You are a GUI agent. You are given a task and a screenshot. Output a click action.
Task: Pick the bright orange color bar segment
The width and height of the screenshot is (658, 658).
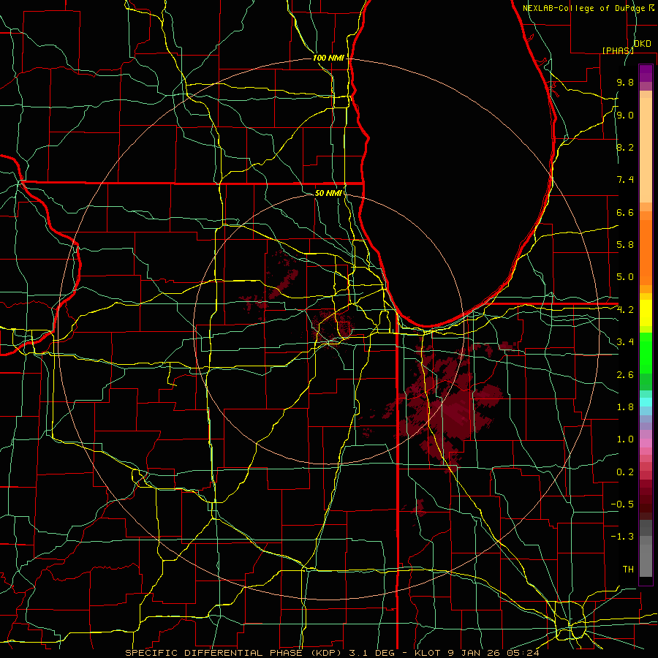pos(646,252)
